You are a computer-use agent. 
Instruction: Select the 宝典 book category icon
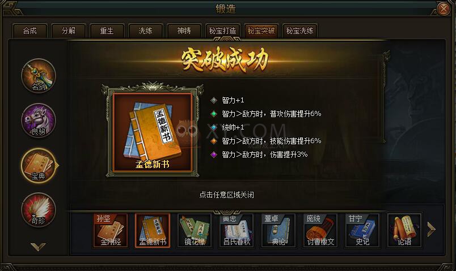pos(39,165)
